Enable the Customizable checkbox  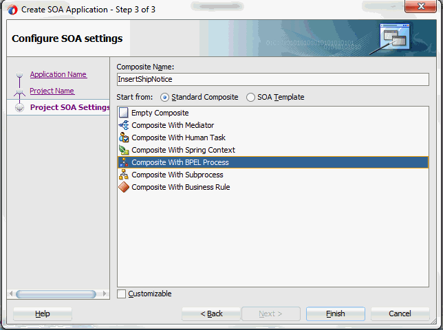122,294
